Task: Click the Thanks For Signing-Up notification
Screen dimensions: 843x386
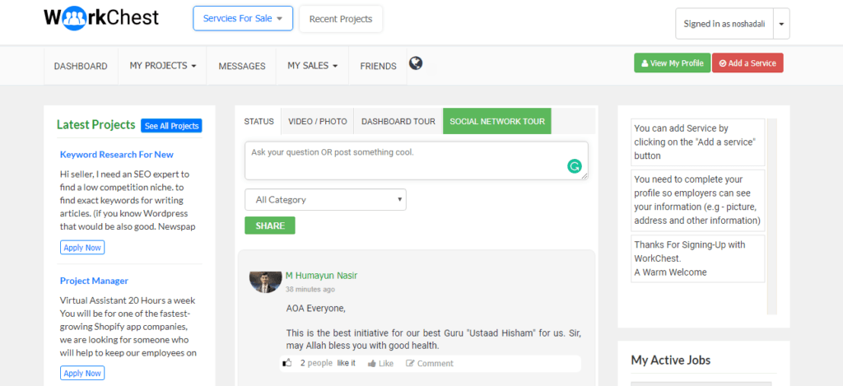Action: [698, 258]
